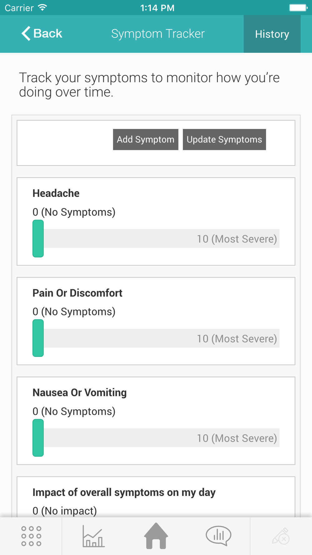The image size is (312, 555).
Task: Tap the Wi-Fi status icon
Action: [x=42, y=7]
